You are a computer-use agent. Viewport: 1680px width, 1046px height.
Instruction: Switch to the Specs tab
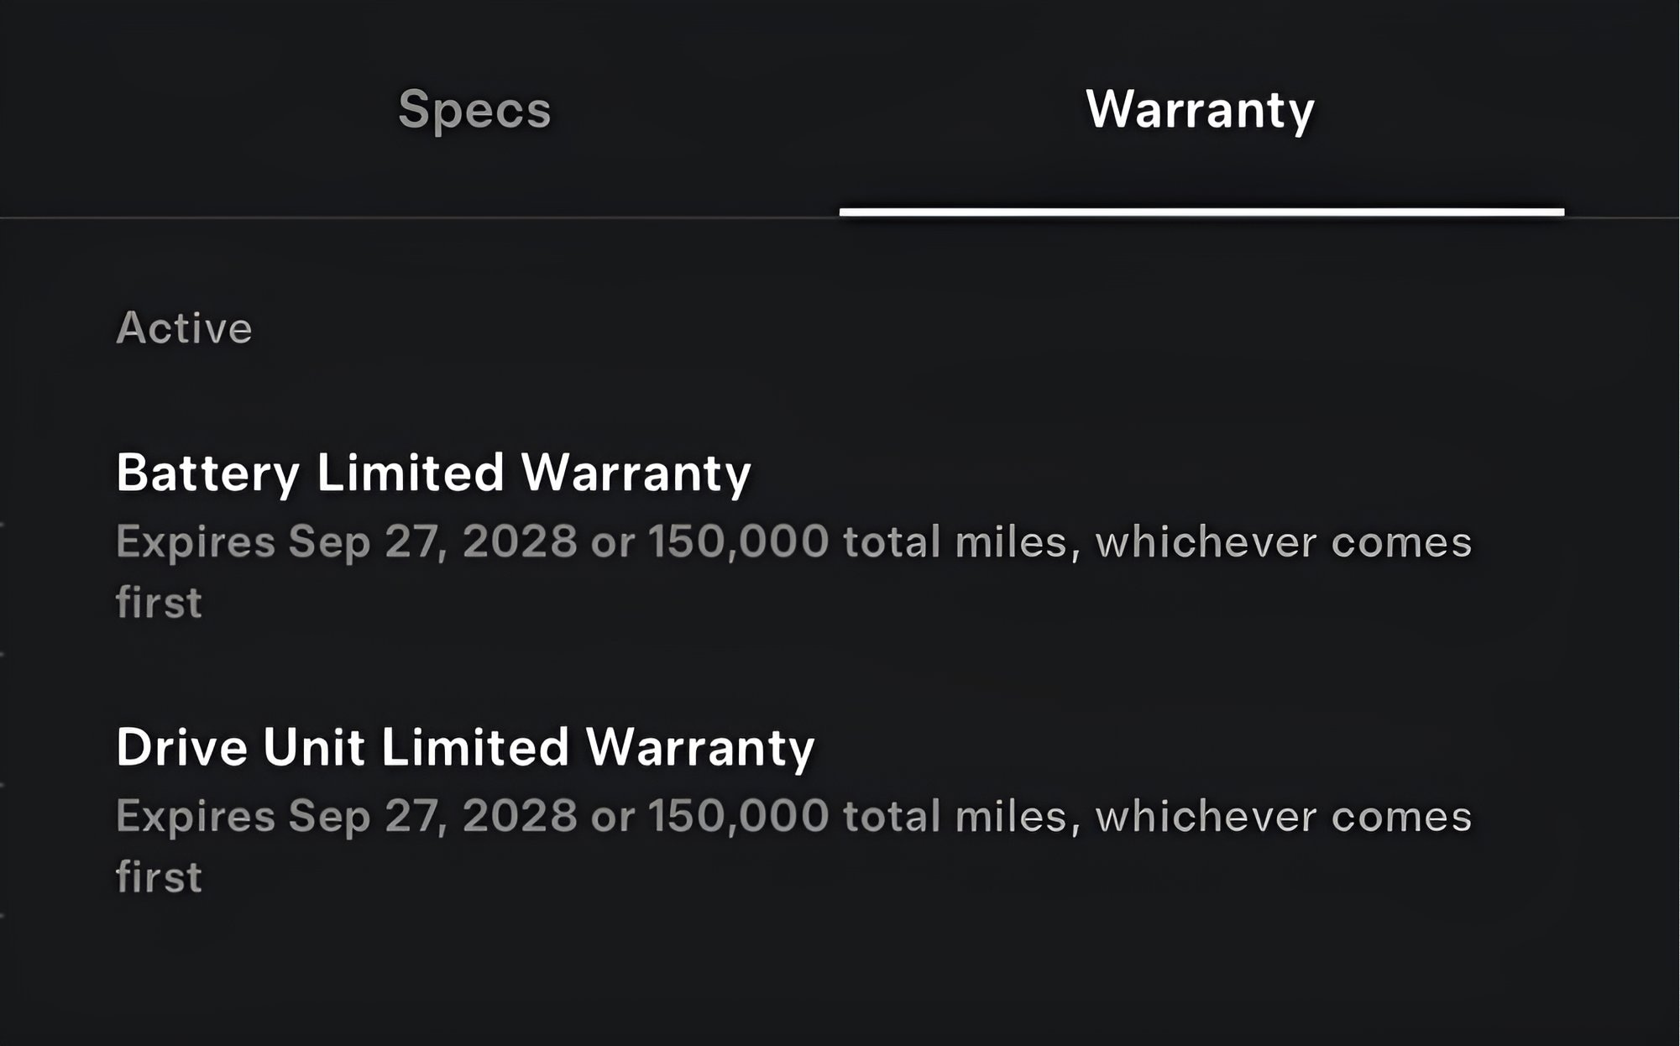point(474,110)
